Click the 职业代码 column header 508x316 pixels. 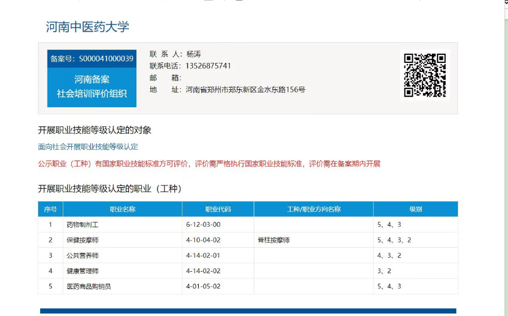coord(218,209)
